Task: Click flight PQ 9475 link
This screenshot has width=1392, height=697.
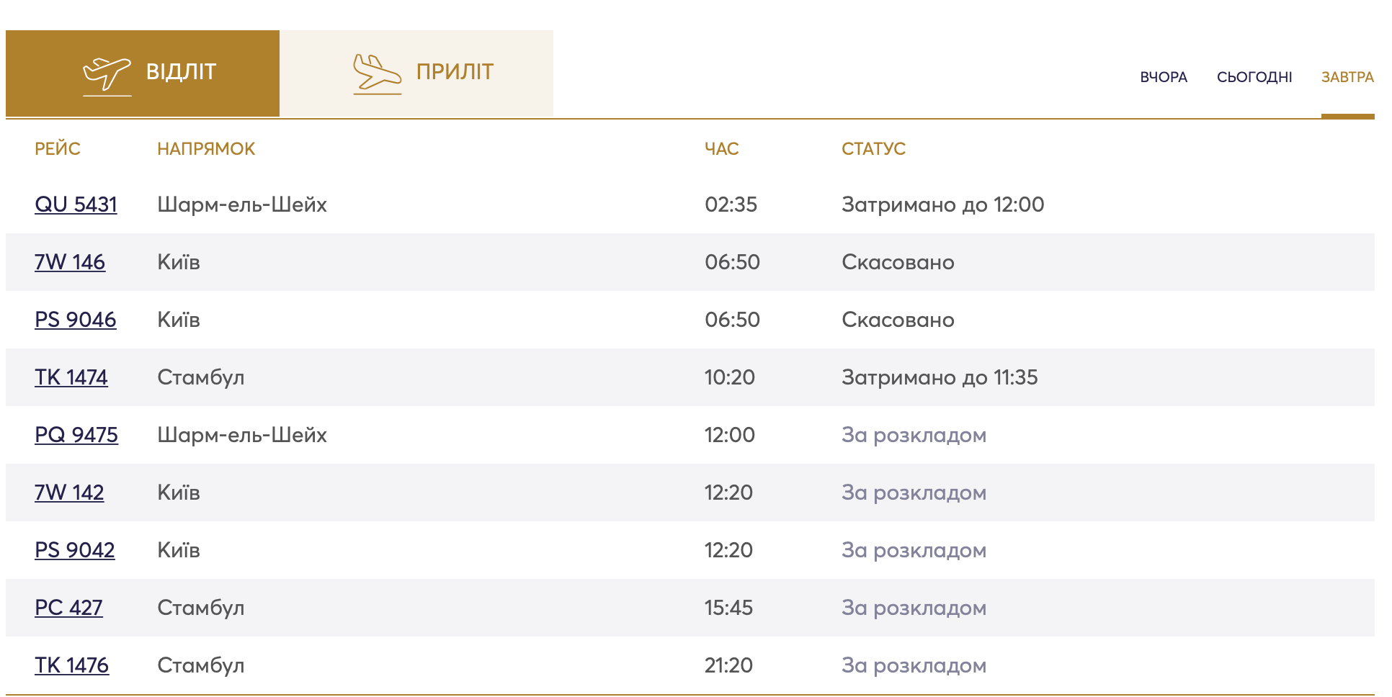Action: (x=76, y=435)
